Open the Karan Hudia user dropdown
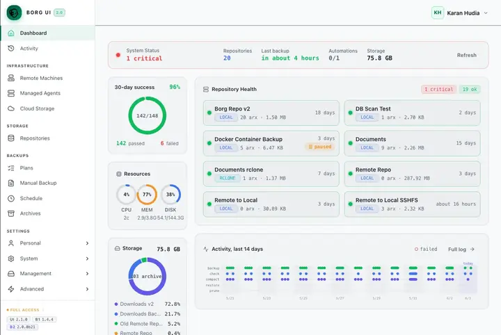The image size is (501, 335). coord(460,13)
